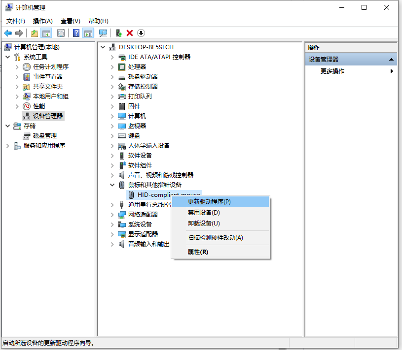Viewport: 402px width, 350px height.
Task: Open the 查看(V) menu
Action: [70, 21]
